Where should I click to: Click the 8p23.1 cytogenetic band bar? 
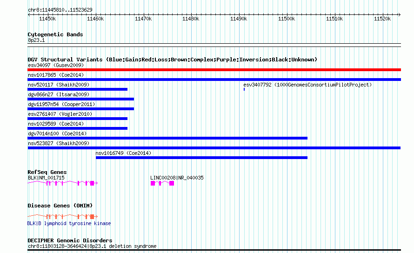214,45
